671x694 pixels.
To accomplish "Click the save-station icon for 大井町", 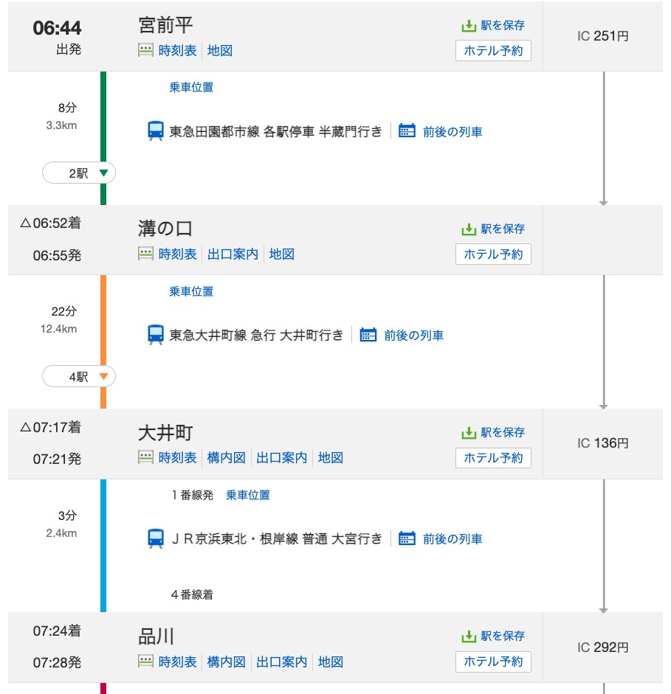I will pyautogui.click(x=469, y=433).
